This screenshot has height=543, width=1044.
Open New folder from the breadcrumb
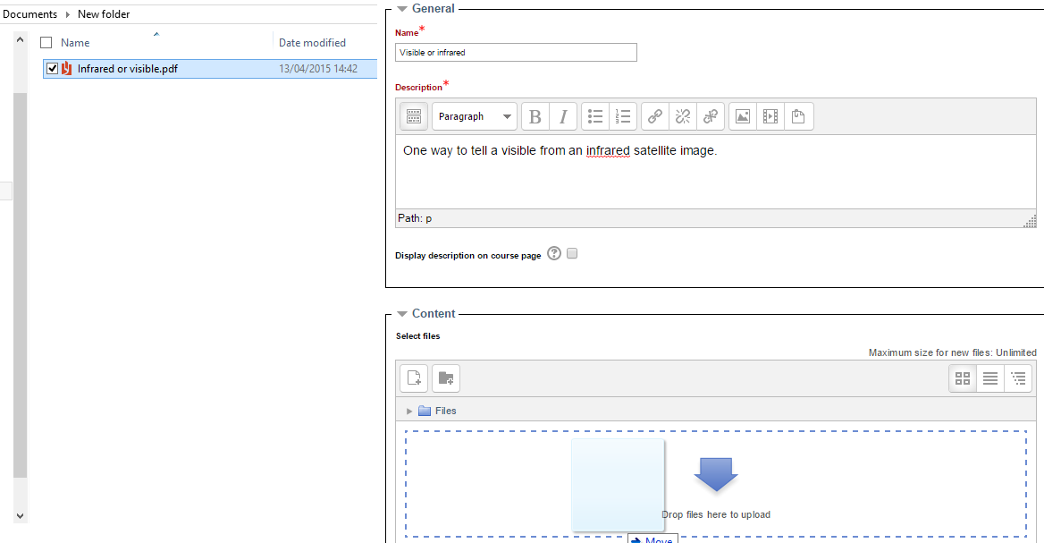[102, 13]
